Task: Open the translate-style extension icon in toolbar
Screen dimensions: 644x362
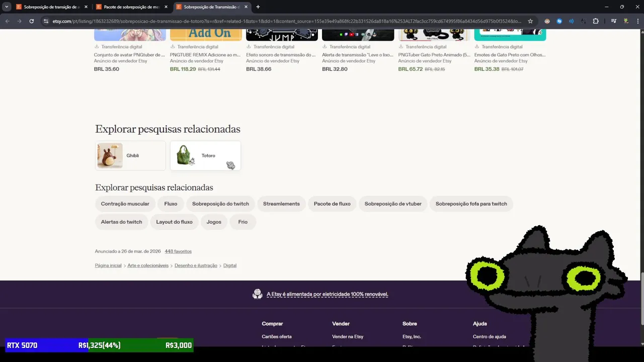Action: pos(583,21)
